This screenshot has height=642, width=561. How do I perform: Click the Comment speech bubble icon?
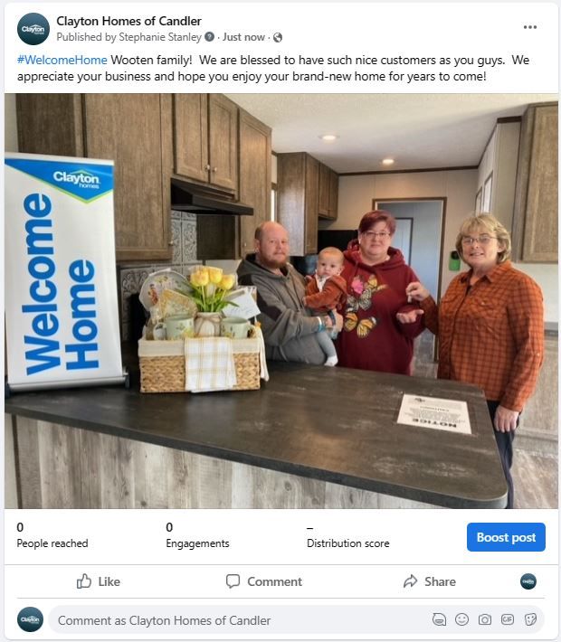(x=233, y=581)
